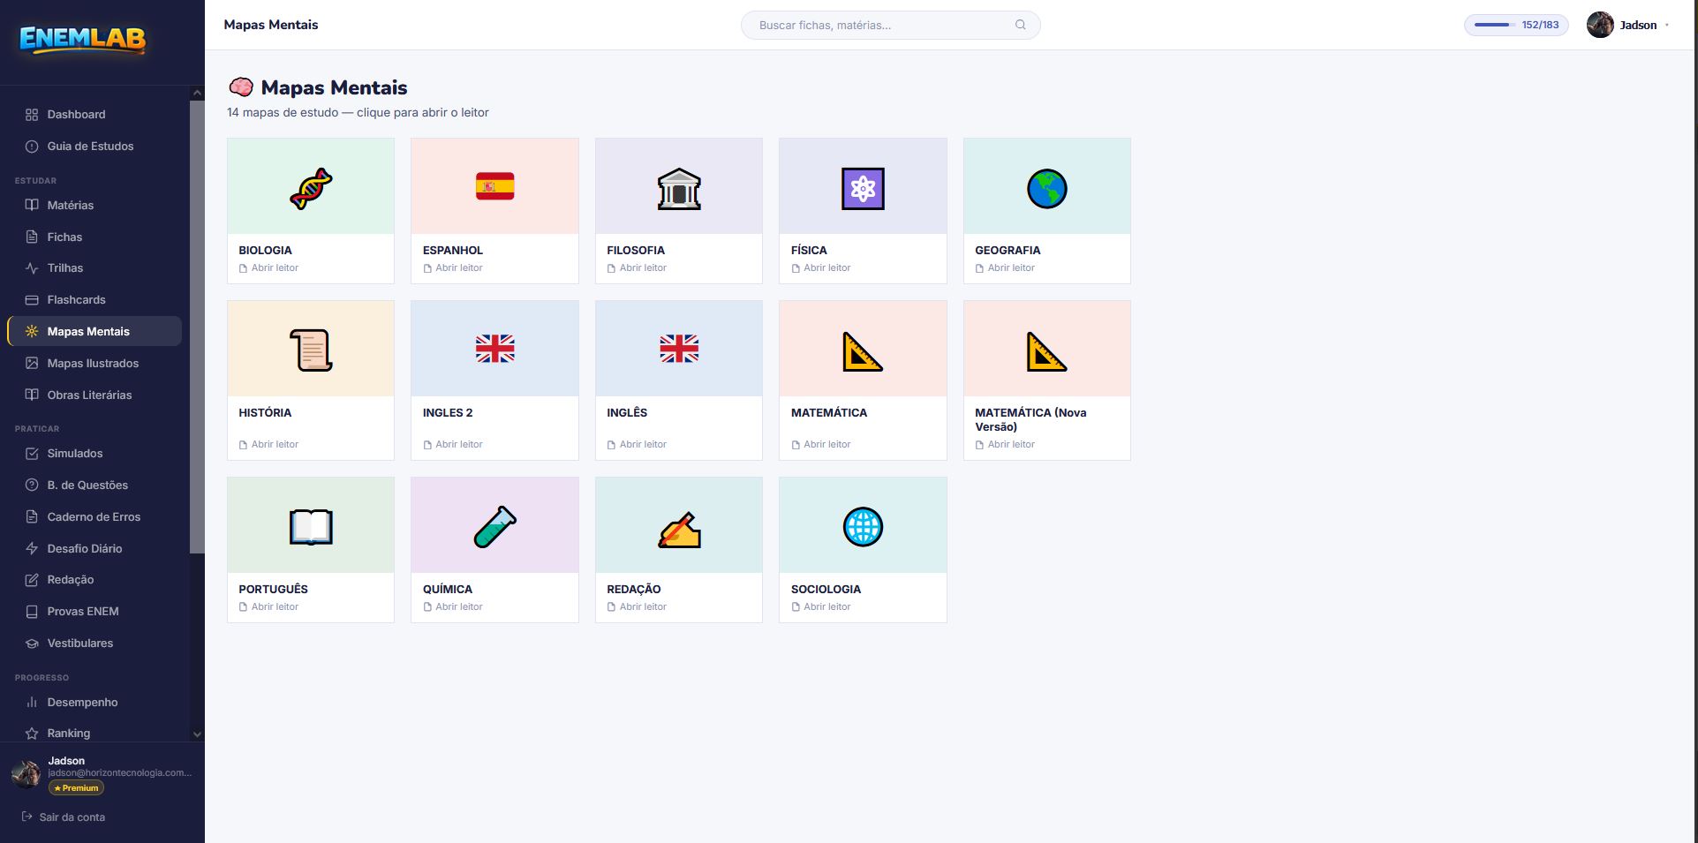Open the Biologia DNA map thumbnail
This screenshot has height=843, width=1698.
pyautogui.click(x=311, y=186)
